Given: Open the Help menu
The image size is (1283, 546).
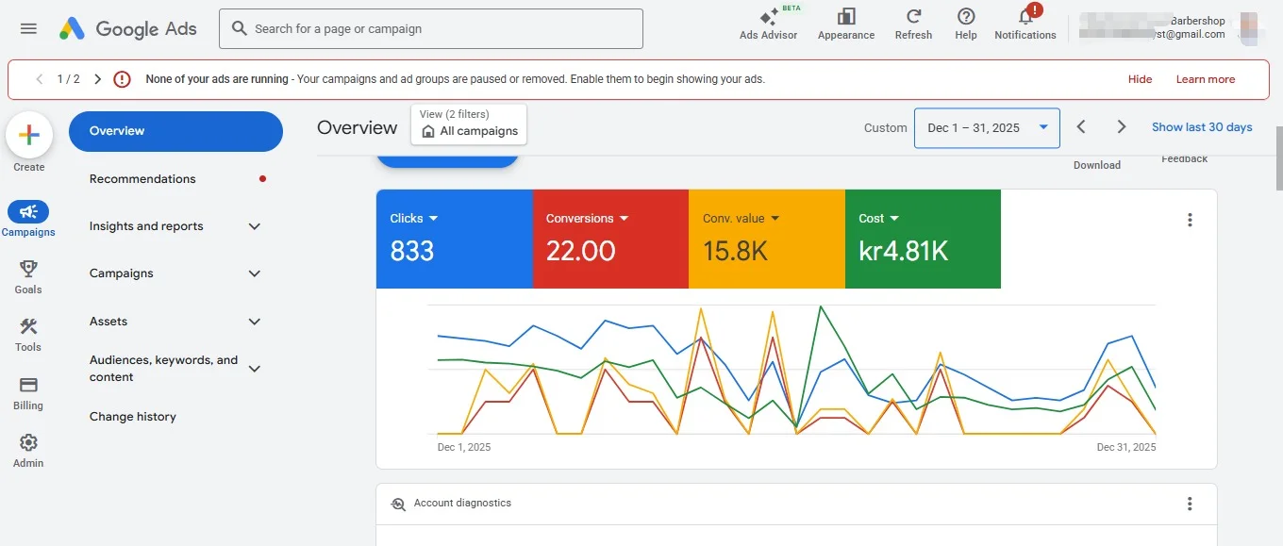Looking at the screenshot, I should pos(965,23).
